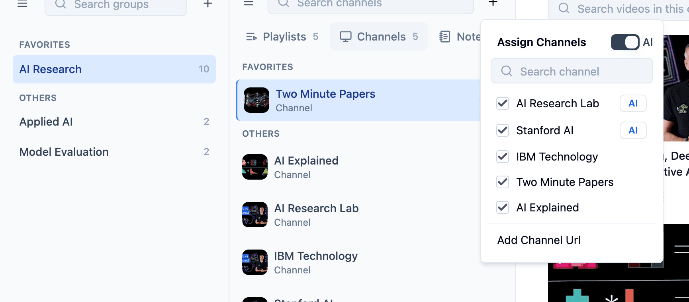Switch to the Channels tab
The height and width of the screenshot is (302, 689).
[378, 37]
